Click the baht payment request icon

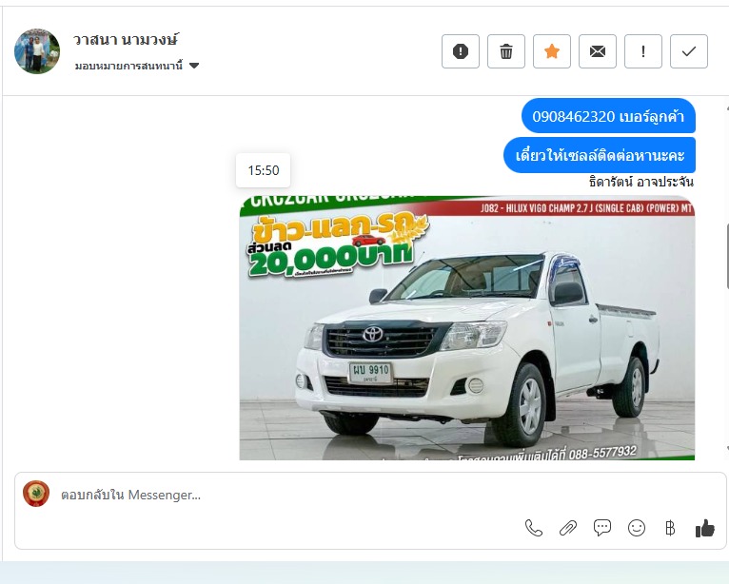[x=670, y=528]
